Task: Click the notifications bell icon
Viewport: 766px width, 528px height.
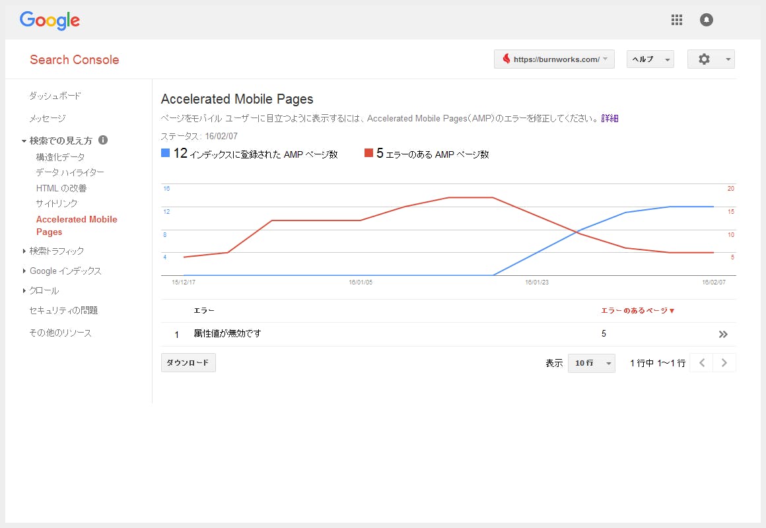Action: [707, 20]
